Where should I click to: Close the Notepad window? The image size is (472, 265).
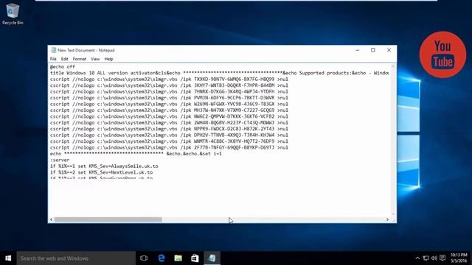coord(389,50)
